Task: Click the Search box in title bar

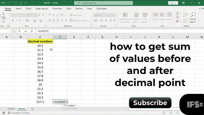Action: point(103,3)
